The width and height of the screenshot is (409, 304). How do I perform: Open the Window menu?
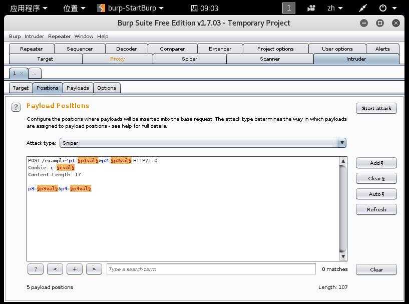[84, 36]
